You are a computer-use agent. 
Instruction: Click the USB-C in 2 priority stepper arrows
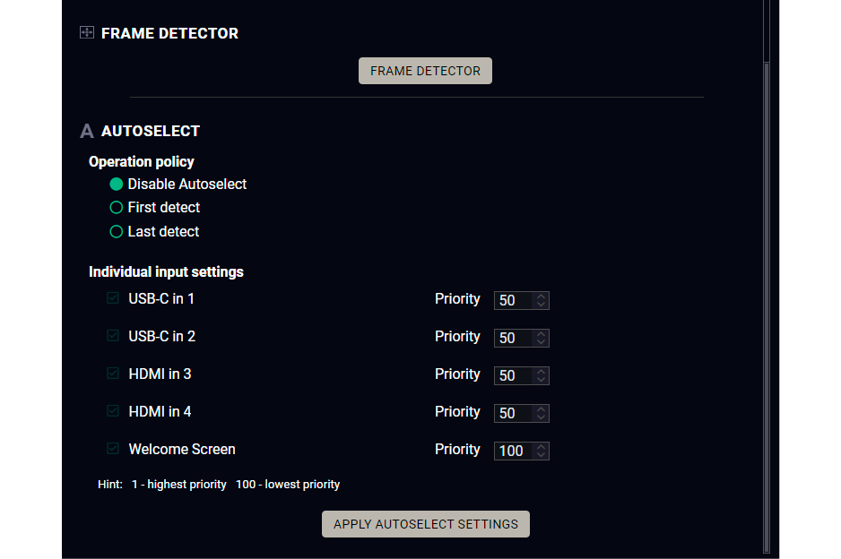point(541,339)
